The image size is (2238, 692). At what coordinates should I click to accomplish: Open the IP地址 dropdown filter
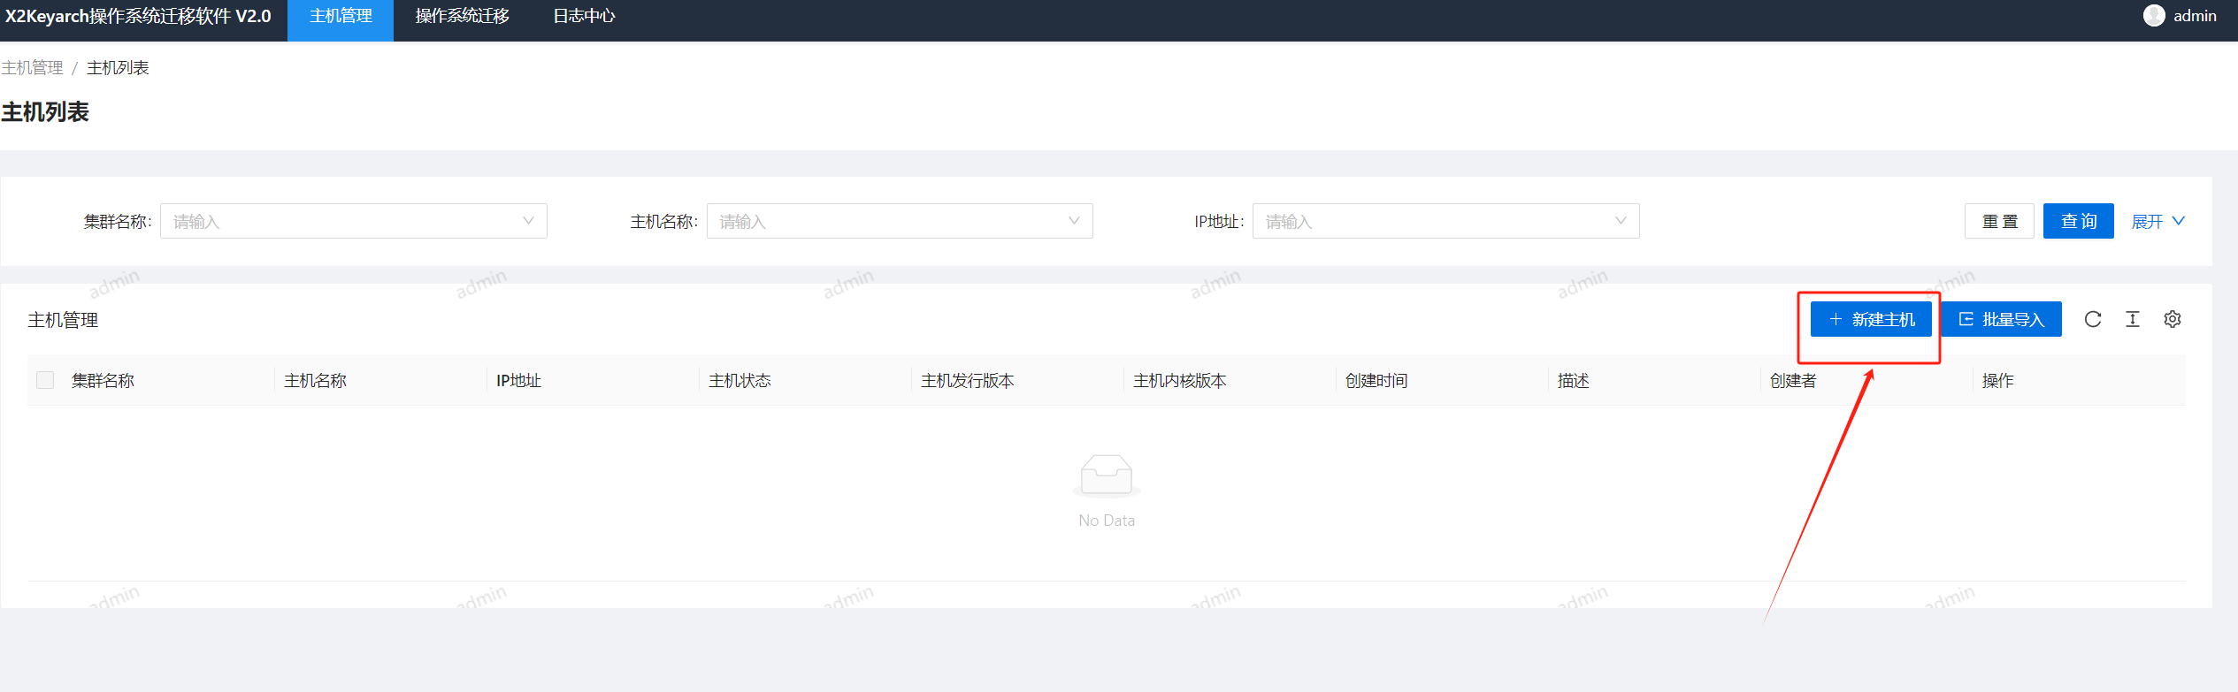1445,221
